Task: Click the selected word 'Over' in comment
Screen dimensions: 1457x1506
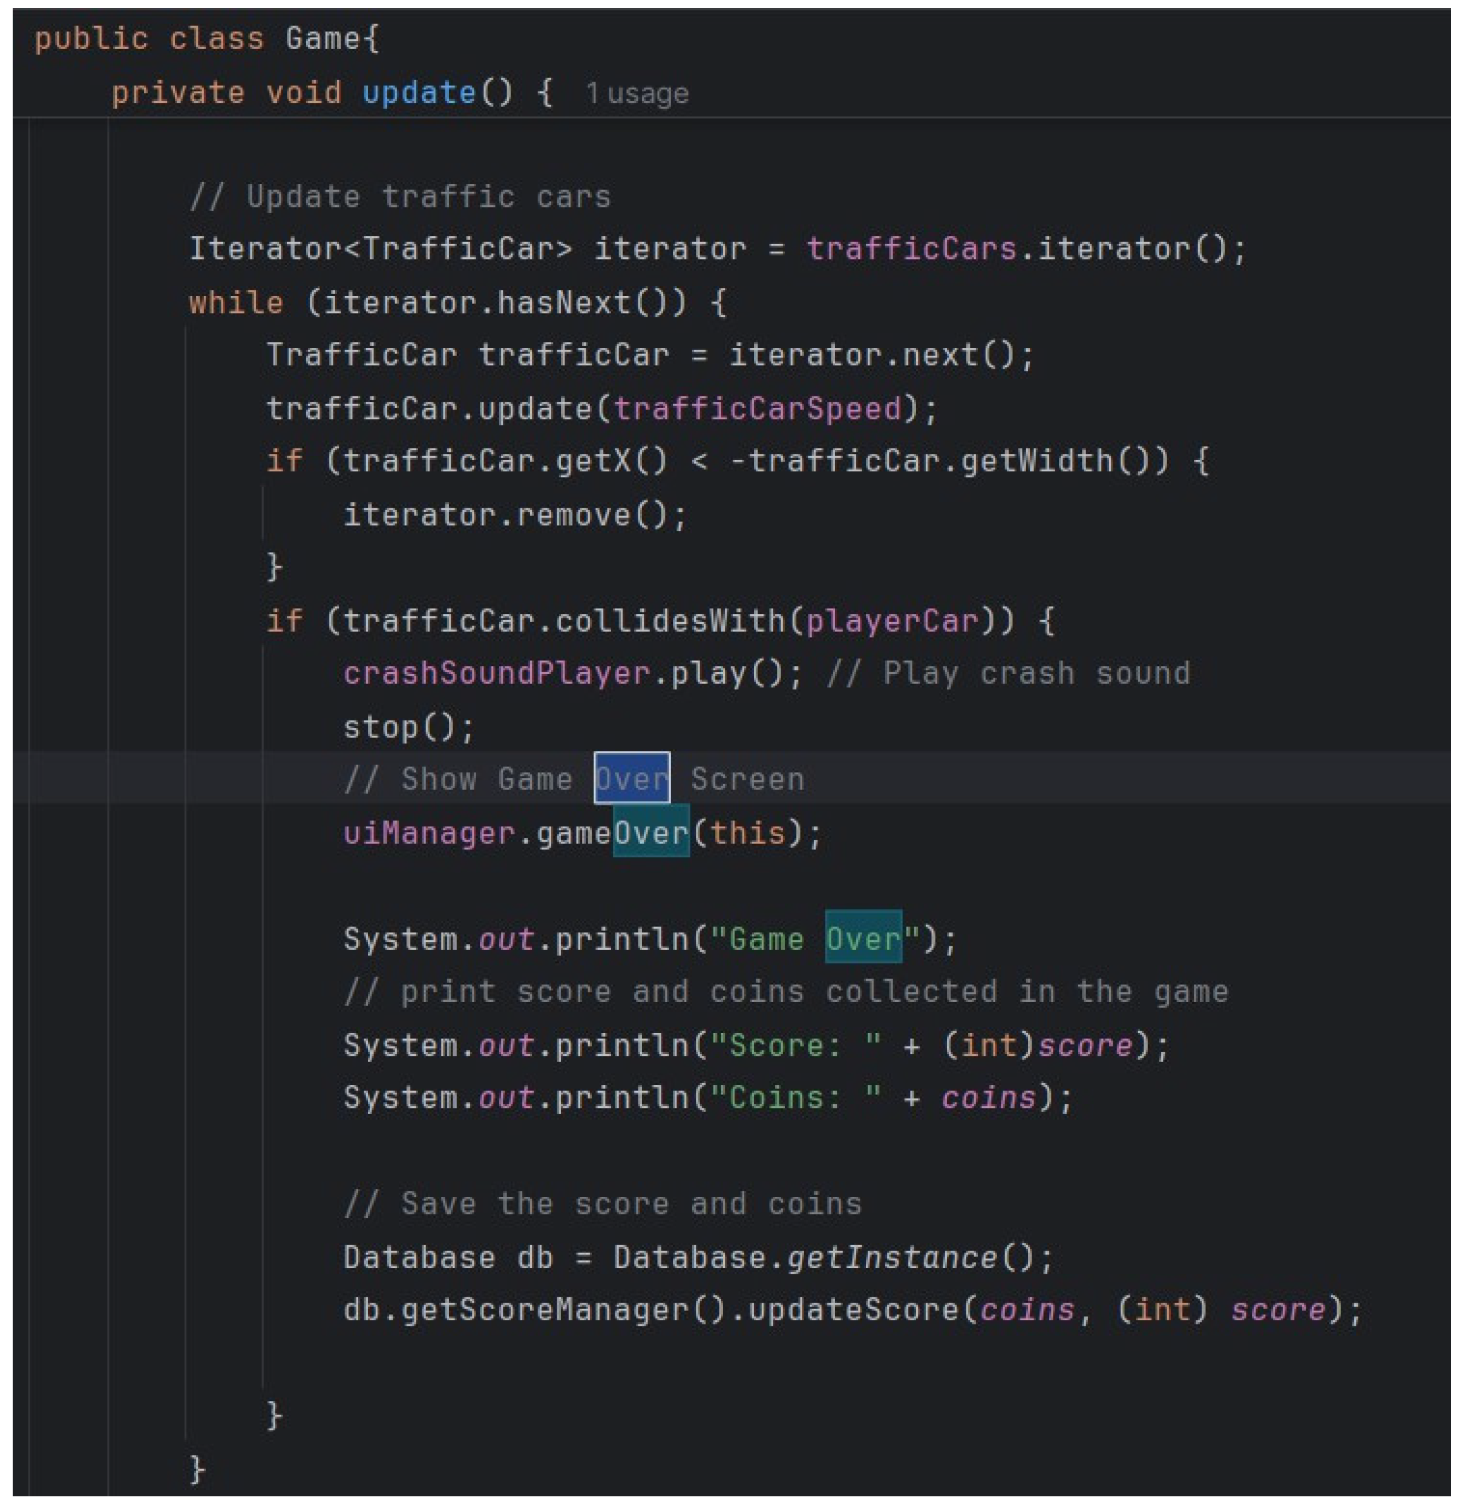Action: pos(632,779)
